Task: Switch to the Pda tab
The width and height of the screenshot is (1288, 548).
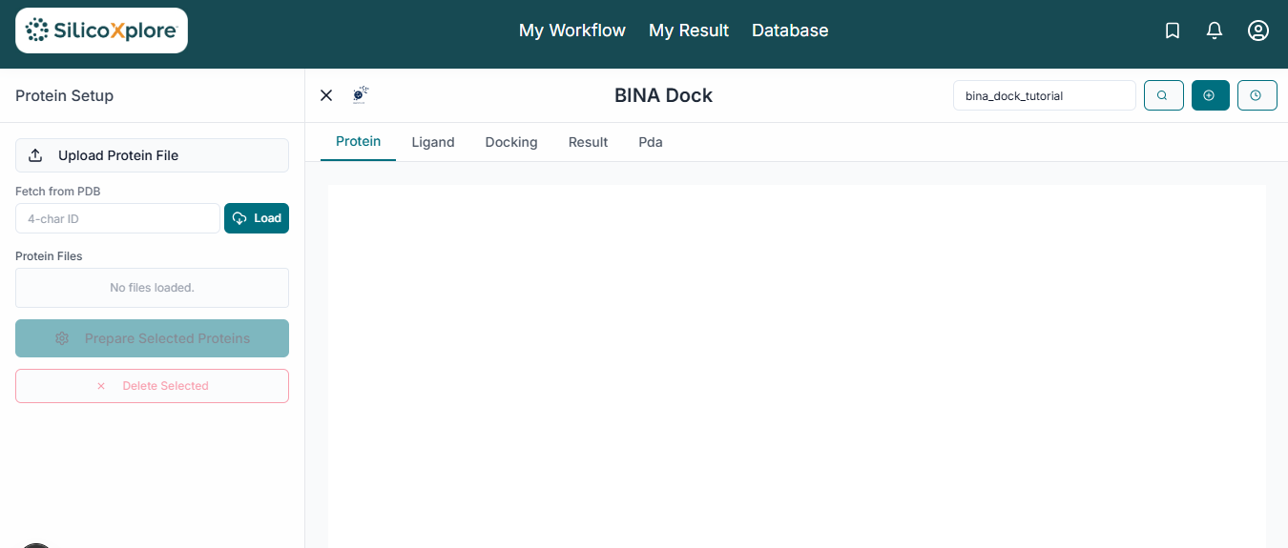Action: [x=651, y=142]
